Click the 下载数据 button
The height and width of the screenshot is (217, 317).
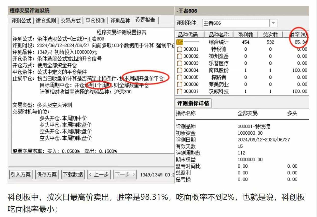73,175
